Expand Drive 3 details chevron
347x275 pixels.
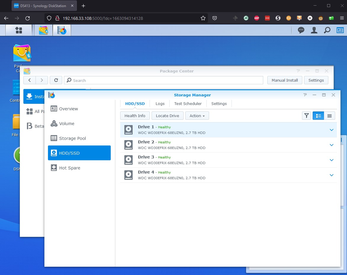[x=332, y=160]
